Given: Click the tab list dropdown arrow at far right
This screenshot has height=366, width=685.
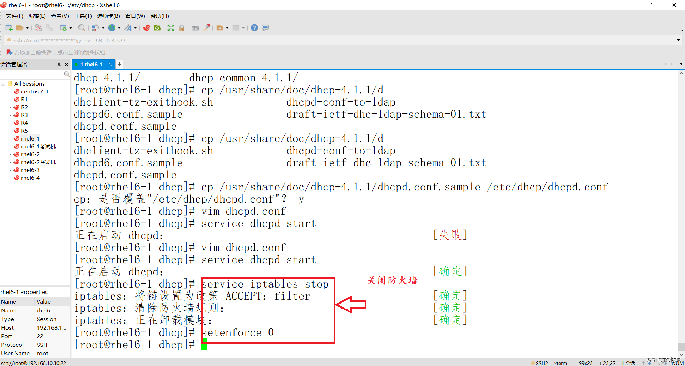Looking at the screenshot, I should [x=681, y=64].
